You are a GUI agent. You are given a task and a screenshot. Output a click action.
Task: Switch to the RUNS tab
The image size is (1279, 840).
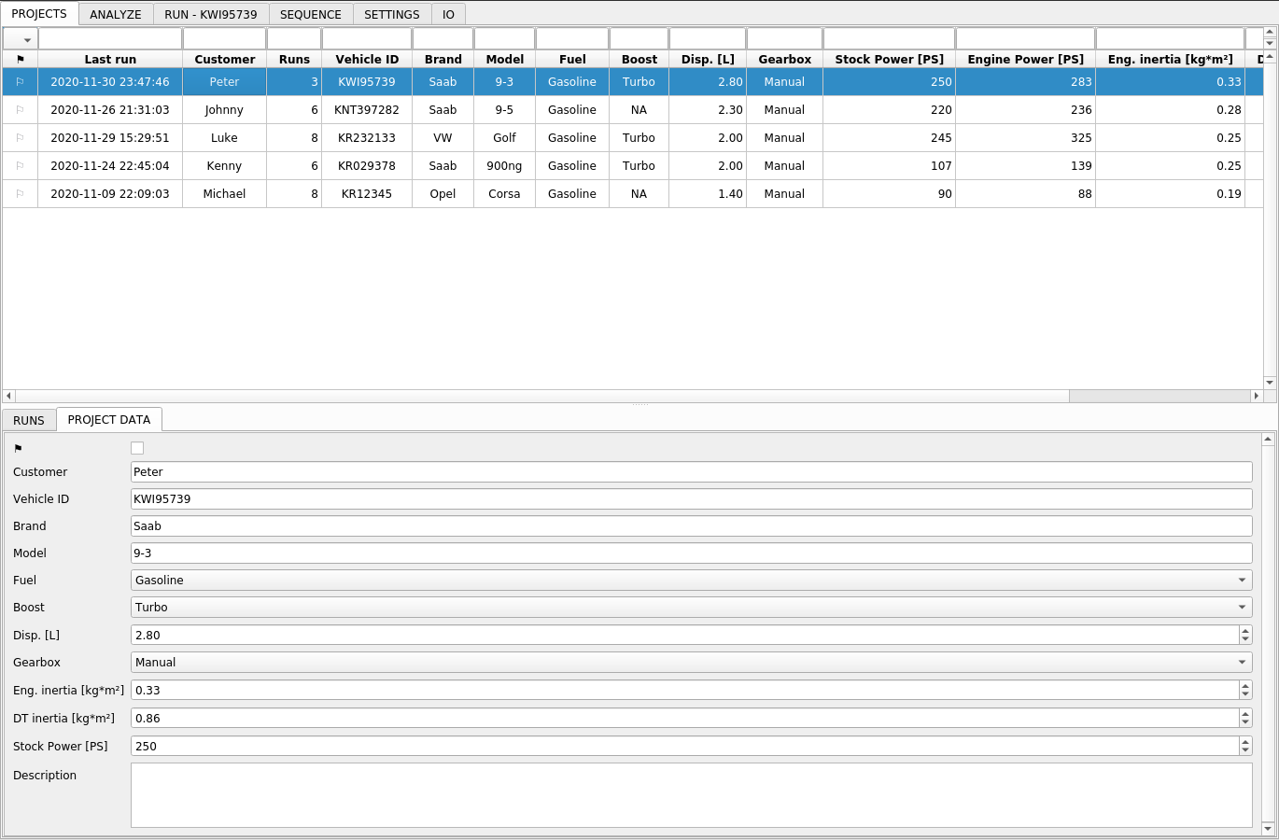[28, 420]
